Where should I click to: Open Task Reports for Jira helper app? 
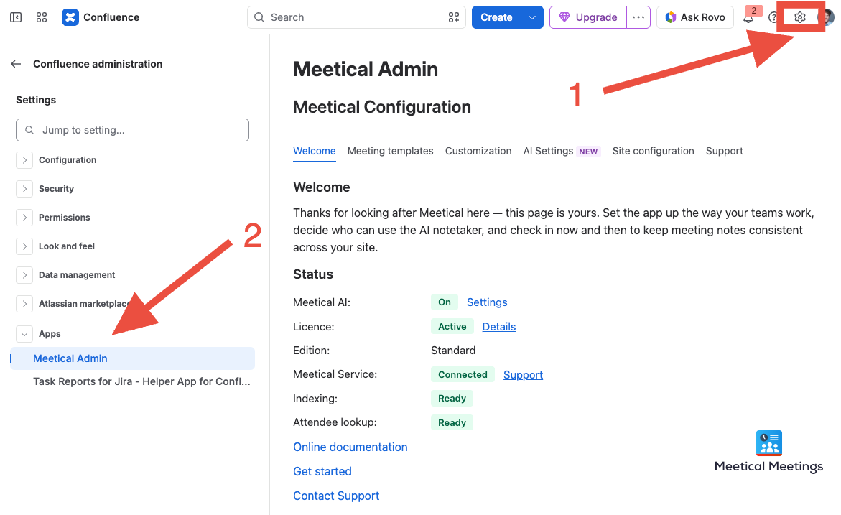click(x=141, y=381)
